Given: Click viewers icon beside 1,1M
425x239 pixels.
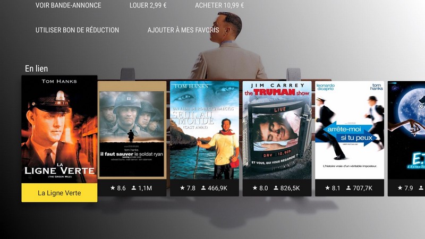Looking at the screenshot, I should tap(134, 187).
